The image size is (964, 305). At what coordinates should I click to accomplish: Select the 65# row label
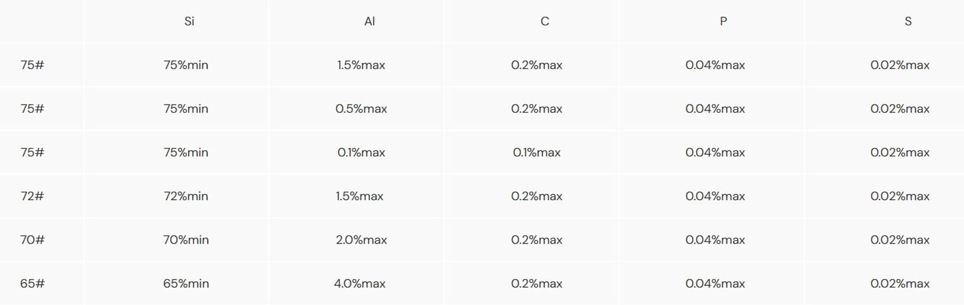click(32, 283)
